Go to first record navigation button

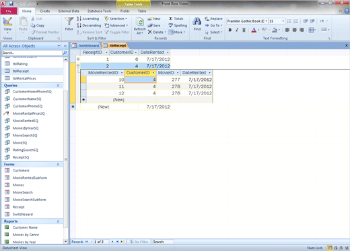[x=86, y=242]
